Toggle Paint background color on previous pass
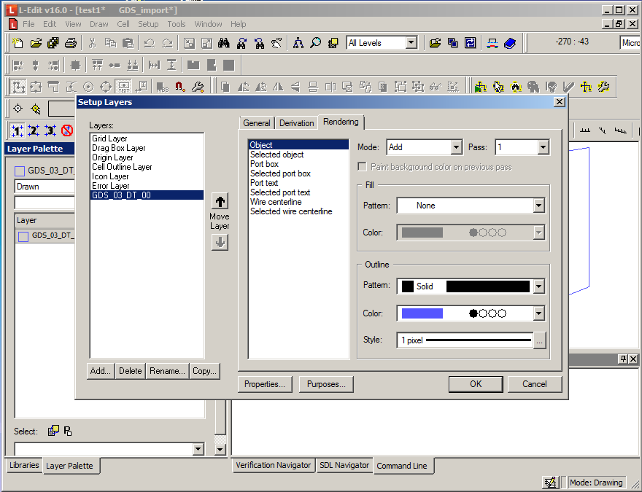The height and width of the screenshot is (492, 642). (x=363, y=167)
